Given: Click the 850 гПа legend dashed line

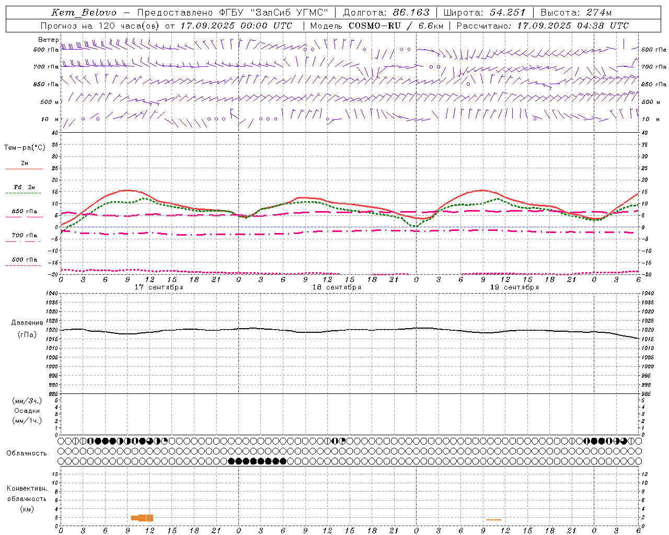Looking at the screenshot, I should [24, 217].
